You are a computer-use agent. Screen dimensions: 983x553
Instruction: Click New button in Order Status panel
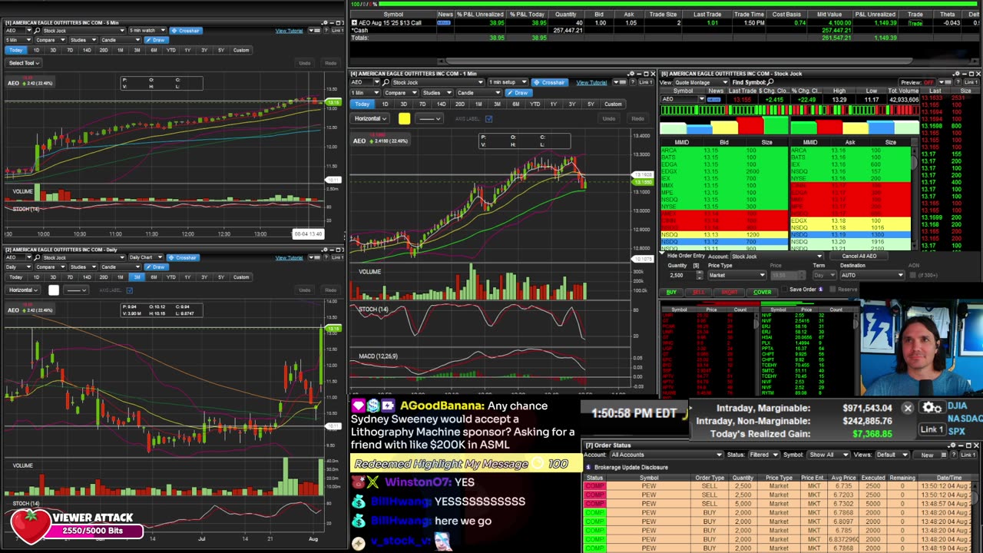[927, 455]
